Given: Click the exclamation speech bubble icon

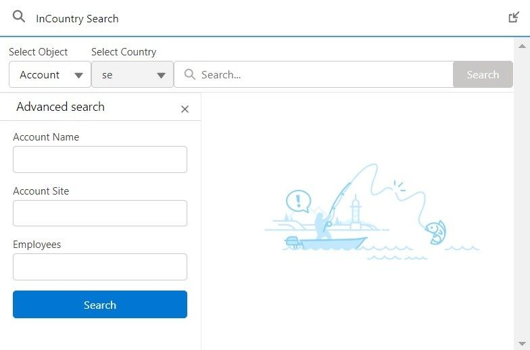Looking at the screenshot, I should pyautogui.click(x=297, y=201).
